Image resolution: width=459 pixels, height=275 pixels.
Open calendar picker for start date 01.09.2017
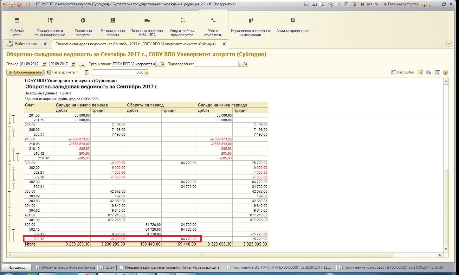[44, 64]
